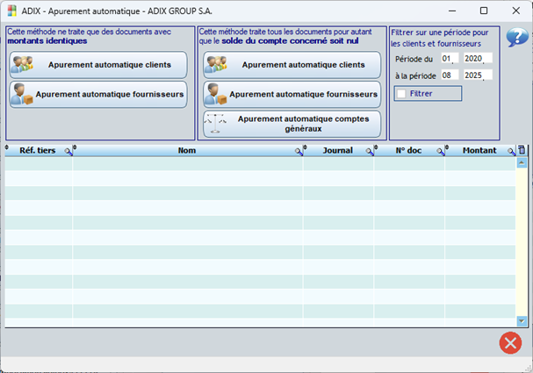Open search magnifier in N° doc column
Screen dimensions: 533x373
coord(441,152)
